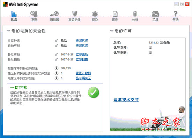The image size is (192, 138).
Task: Open the 感染 (Infections) bug icon
Action: tap(95, 14)
